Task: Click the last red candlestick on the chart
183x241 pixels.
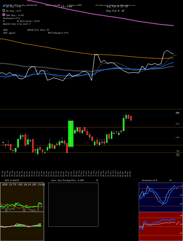Action: 131,118
